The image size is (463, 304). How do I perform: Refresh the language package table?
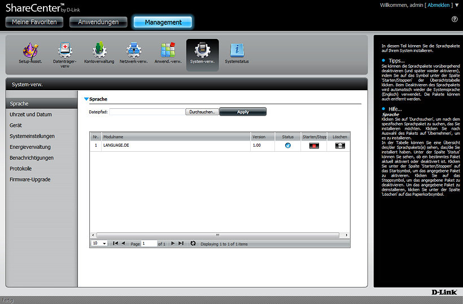pos(193,243)
